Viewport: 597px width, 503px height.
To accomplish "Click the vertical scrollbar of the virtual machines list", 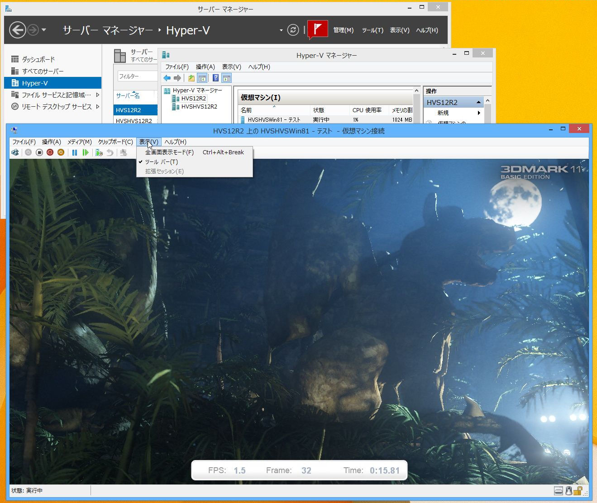I will coord(416,105).
